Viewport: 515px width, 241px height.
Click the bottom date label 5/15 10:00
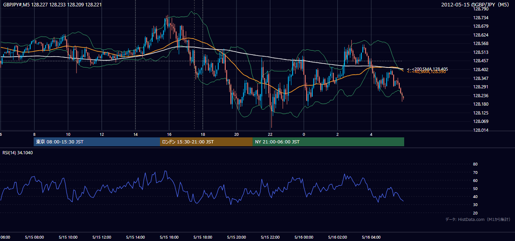[68, 237]
